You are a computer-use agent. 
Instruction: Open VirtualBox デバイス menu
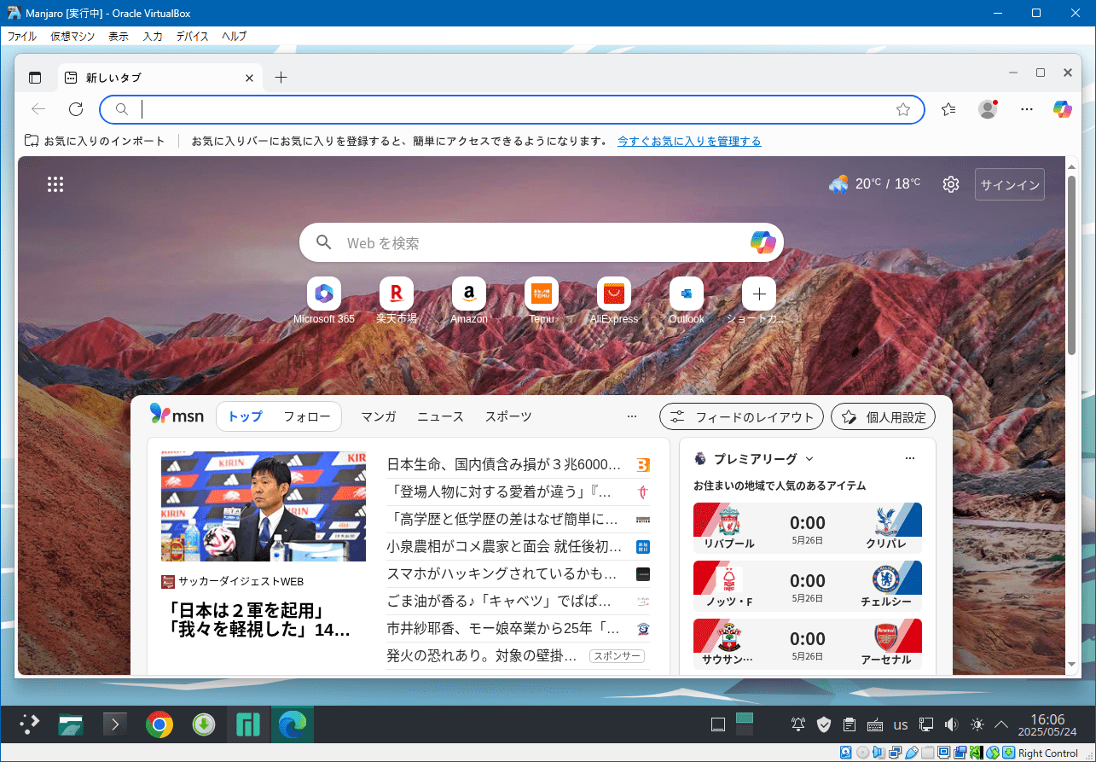click(x=192, y=36)
